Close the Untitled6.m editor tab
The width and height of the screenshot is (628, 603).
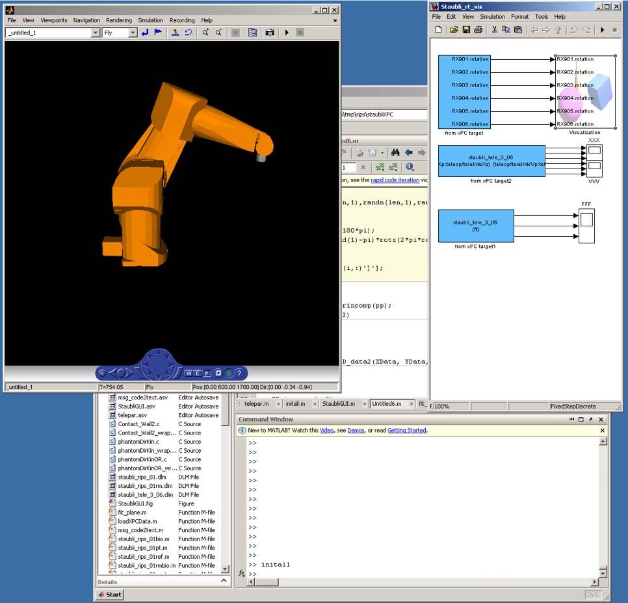coord(412,404)
